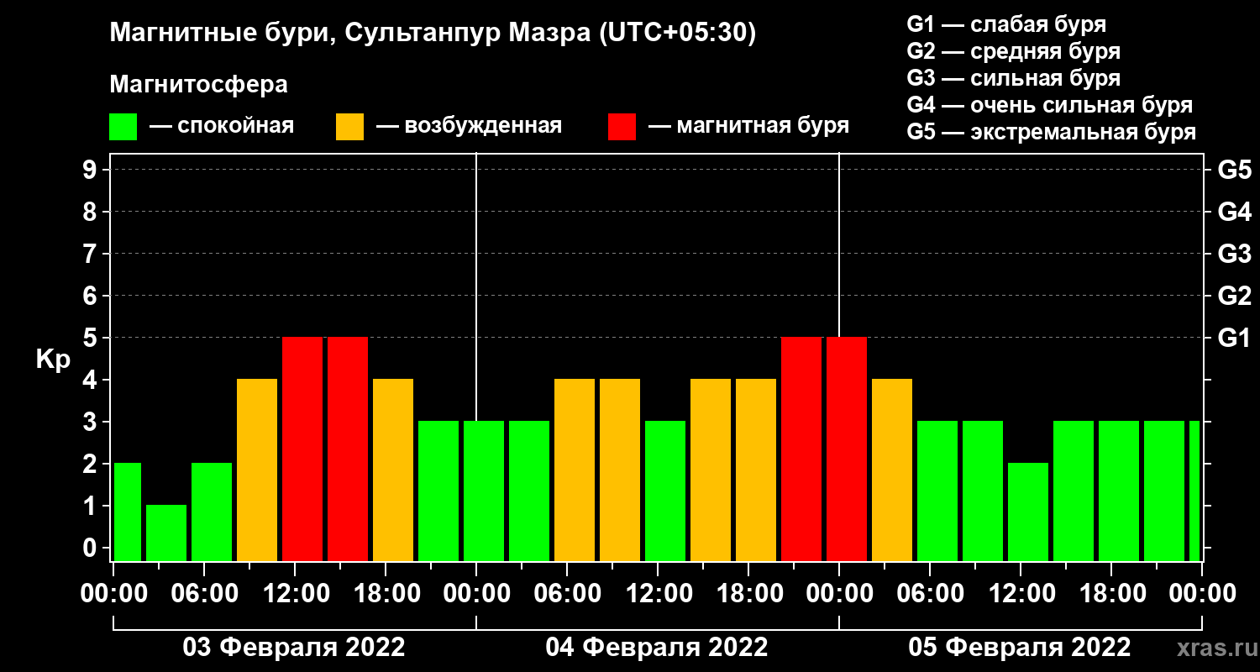Click the G5 label on right axis
The width and height of the screenshot is (1260, 672).
tap(1234, 171)
